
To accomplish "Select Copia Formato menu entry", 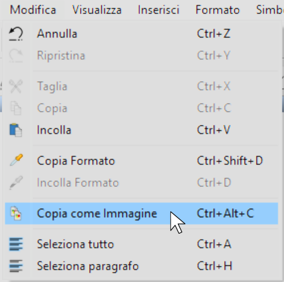I will pyautogui.click(x=142, y=161).
